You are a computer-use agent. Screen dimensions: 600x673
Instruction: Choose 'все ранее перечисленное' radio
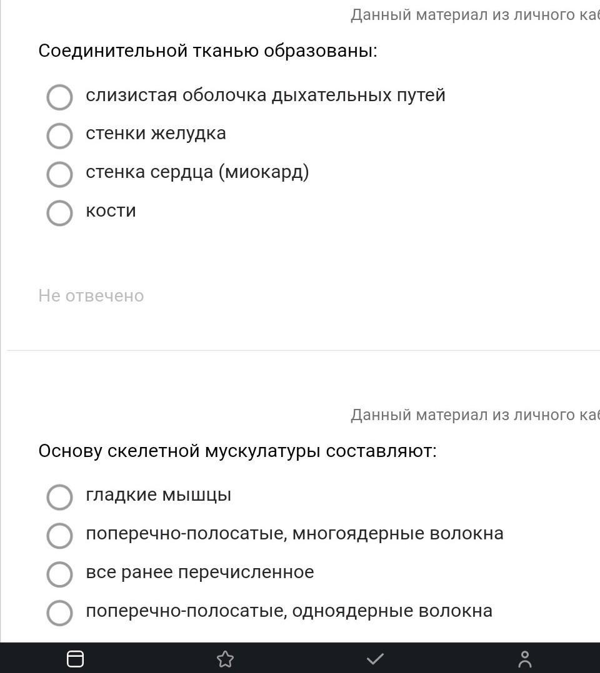pos(59,574)
